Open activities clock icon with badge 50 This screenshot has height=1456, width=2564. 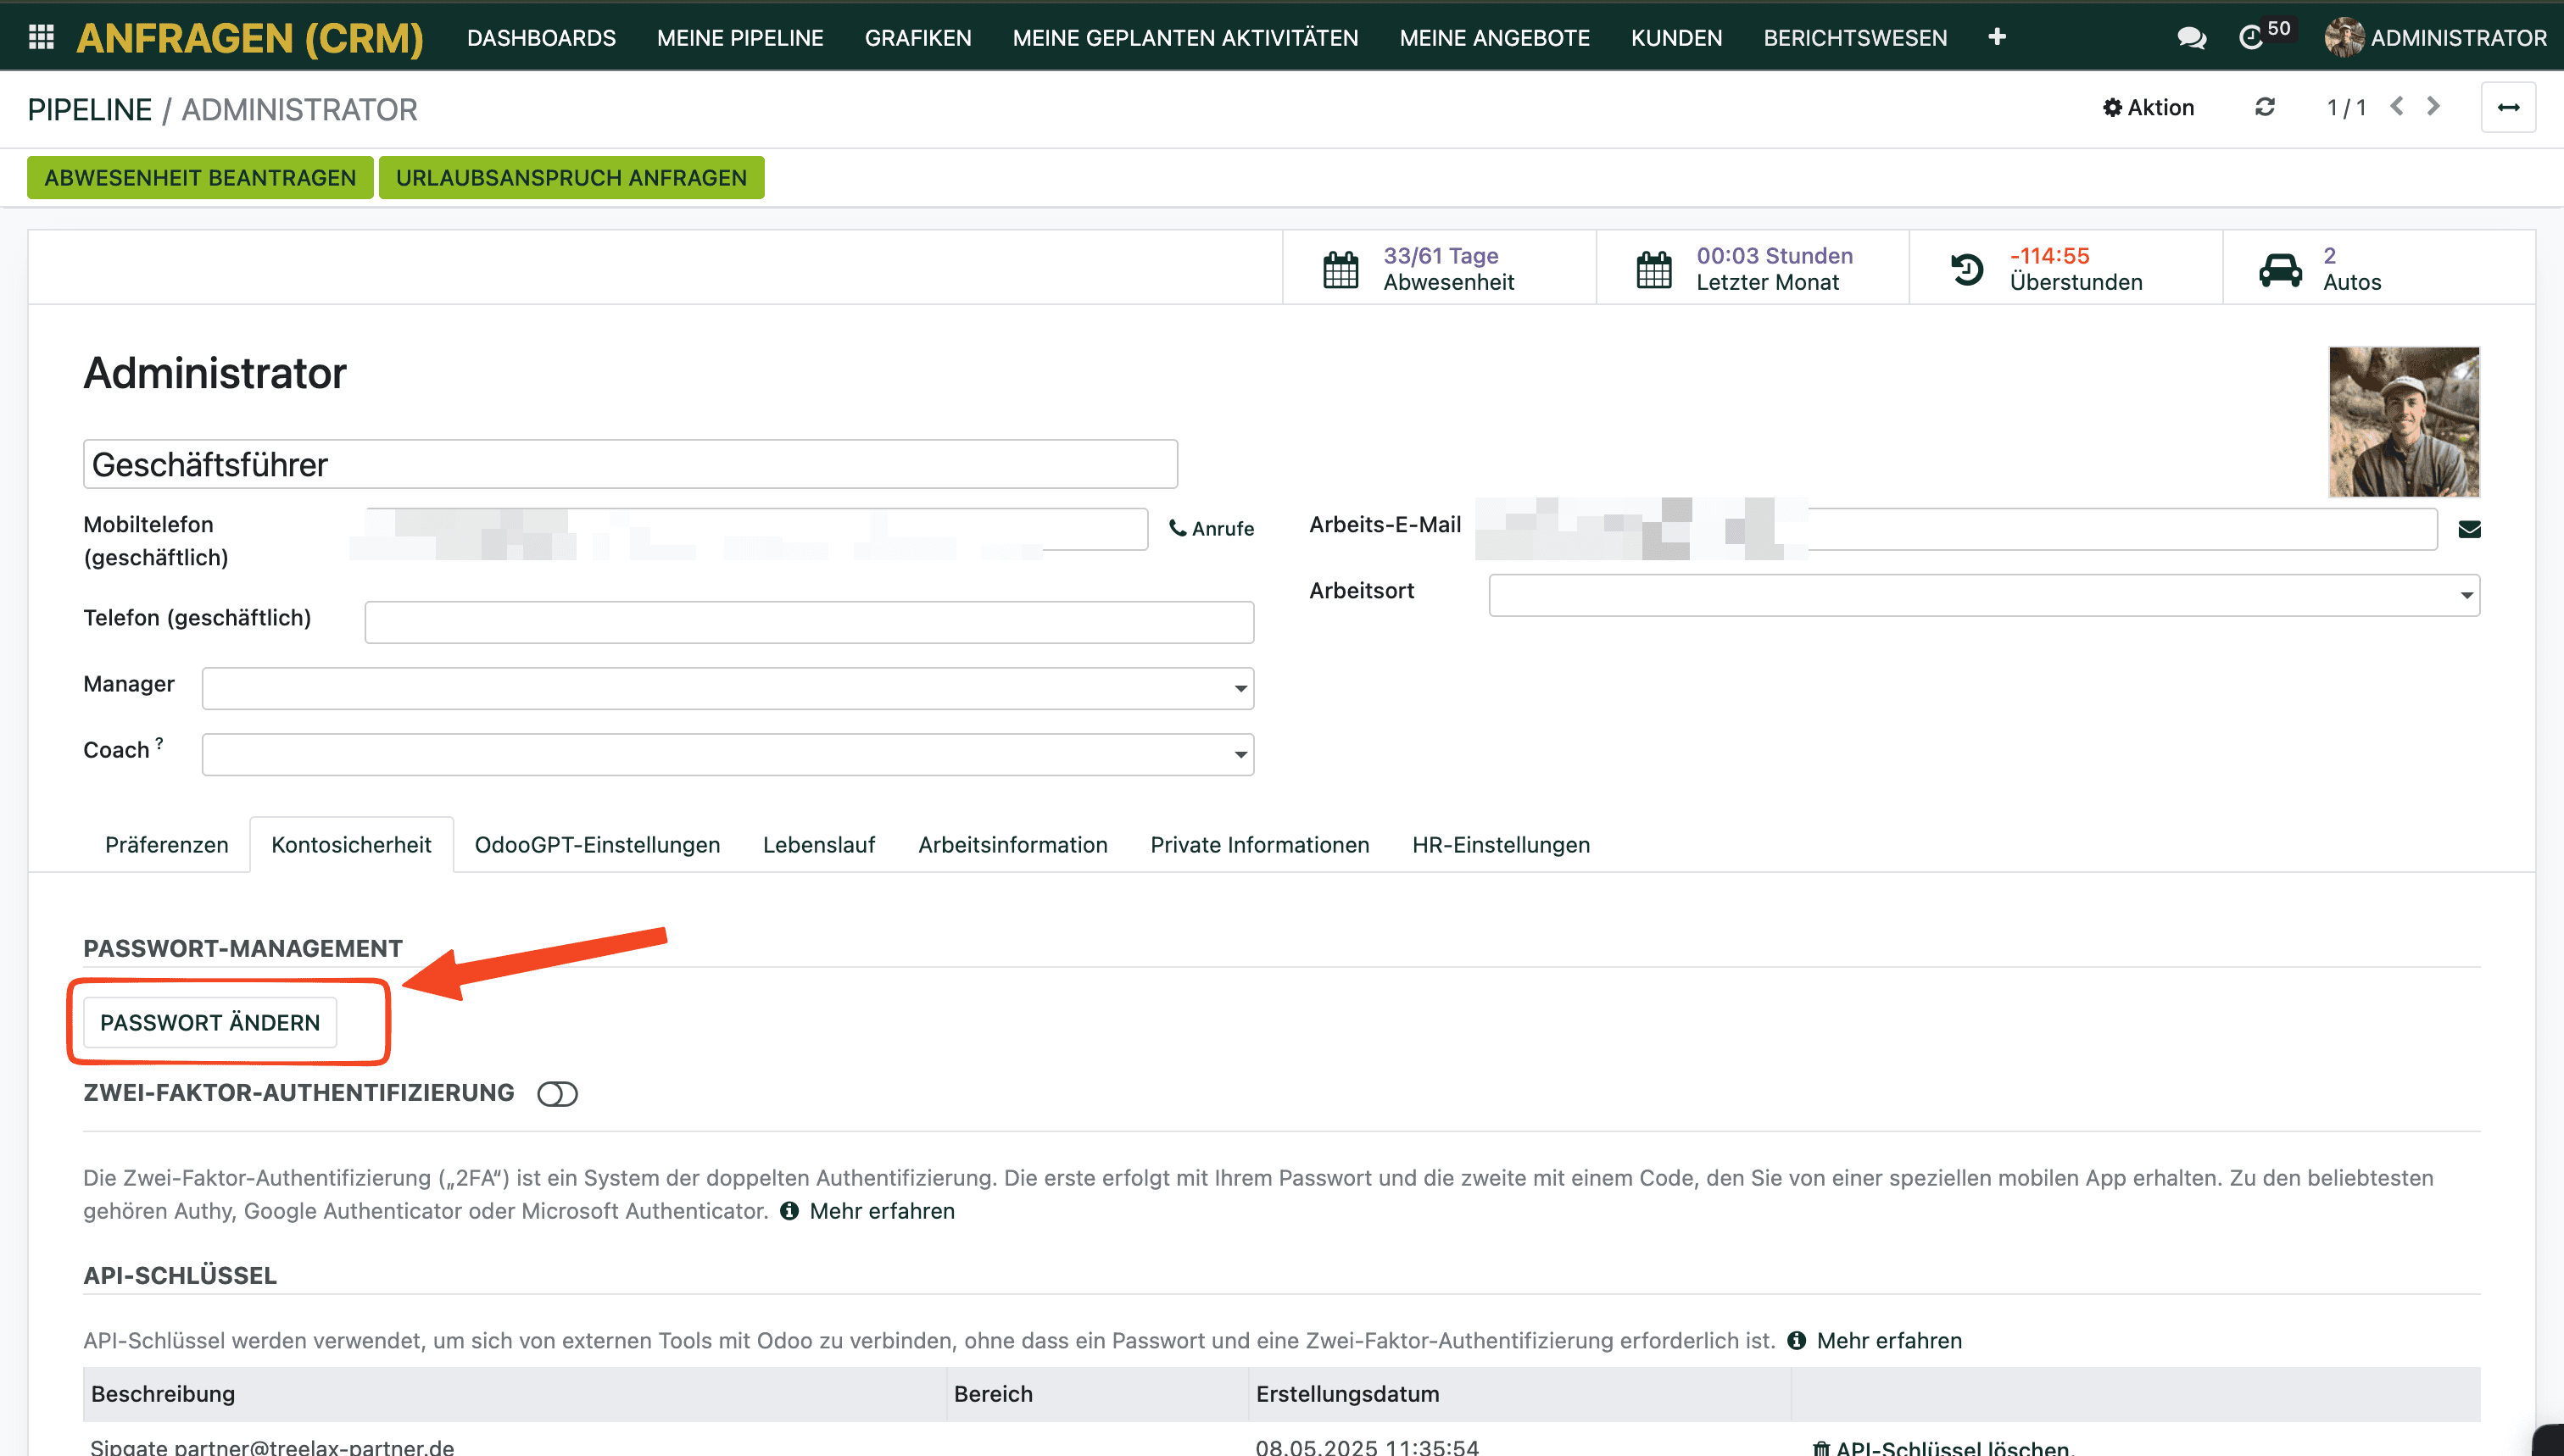coord(2252,38)
